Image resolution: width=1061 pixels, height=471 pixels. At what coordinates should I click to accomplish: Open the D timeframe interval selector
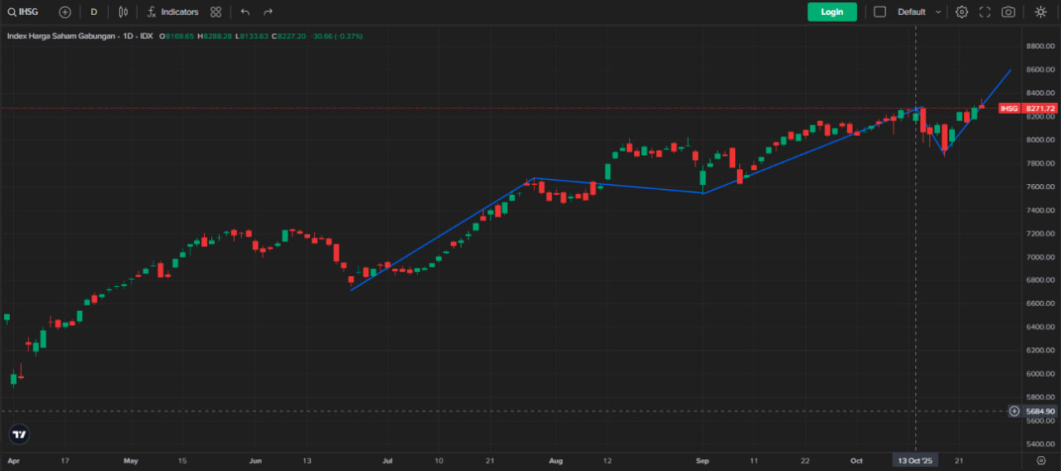coord(94,12)
